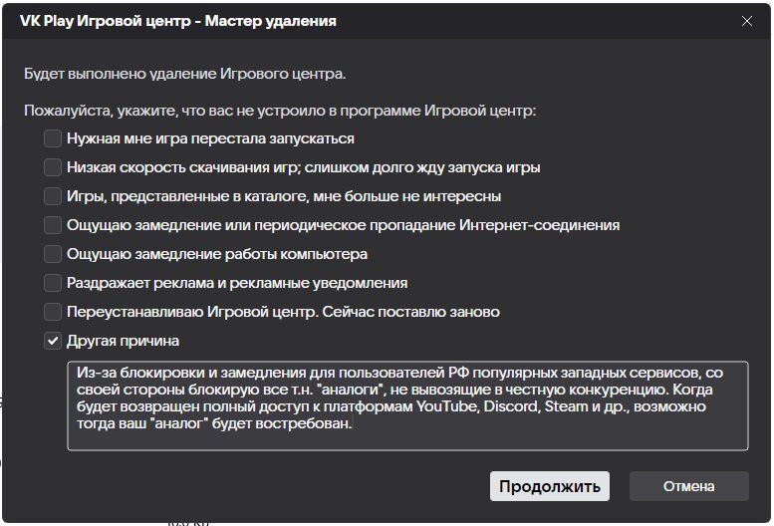This screenshot has height=526, width=774.
Task: Click the "Сейчас поставлю заново" label text
Action: [x=416, y=312]
